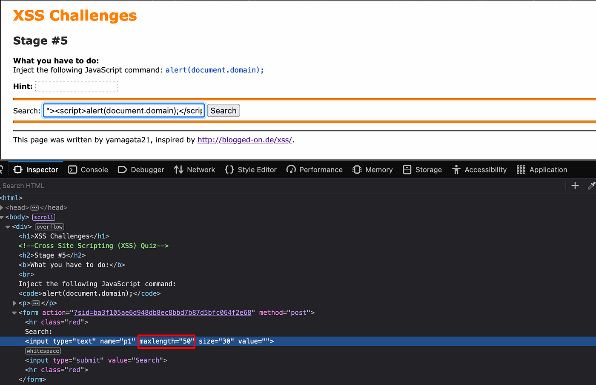
Task: Click the name="p1" attribute
Action: (x=117, y=341)
